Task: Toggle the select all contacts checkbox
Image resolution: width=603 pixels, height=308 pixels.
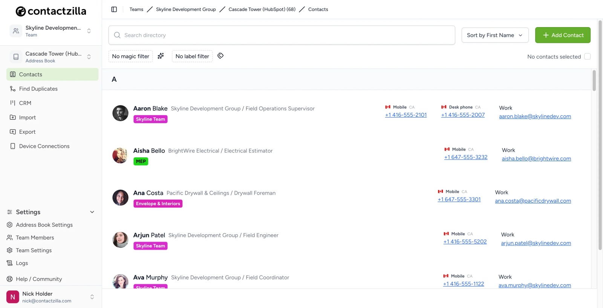Action: (587, 56)
